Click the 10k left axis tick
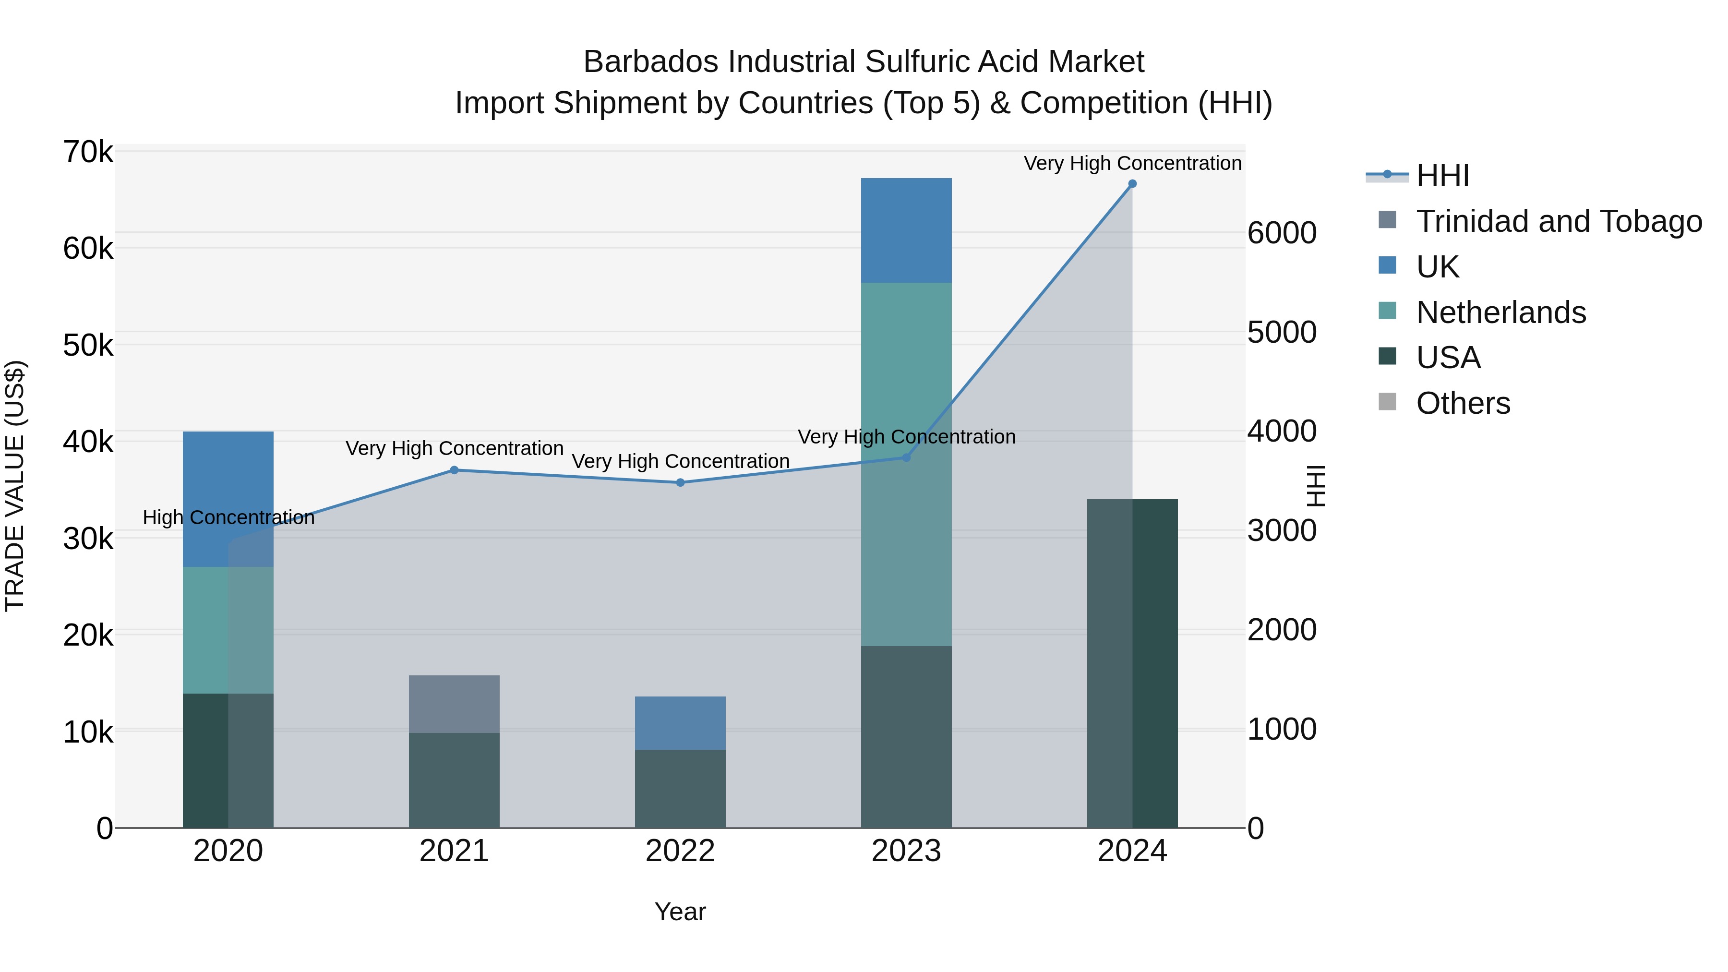Viewport: 1728px width, 972px height. [x=88, y=732]
